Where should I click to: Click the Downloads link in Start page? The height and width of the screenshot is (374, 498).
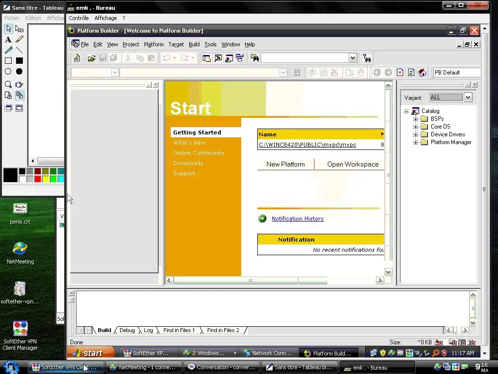click(x=188, y=163)
